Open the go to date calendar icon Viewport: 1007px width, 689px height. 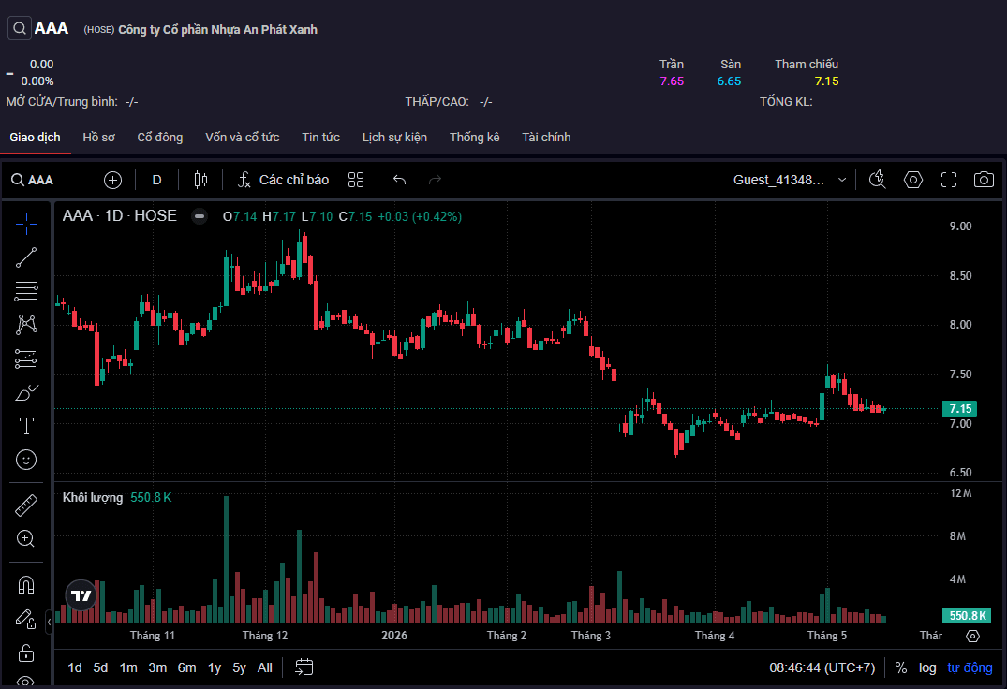point(304,667)
